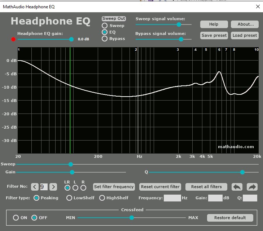Go to previous filter number
Screen dimensions: 263x231
[35, 187]
